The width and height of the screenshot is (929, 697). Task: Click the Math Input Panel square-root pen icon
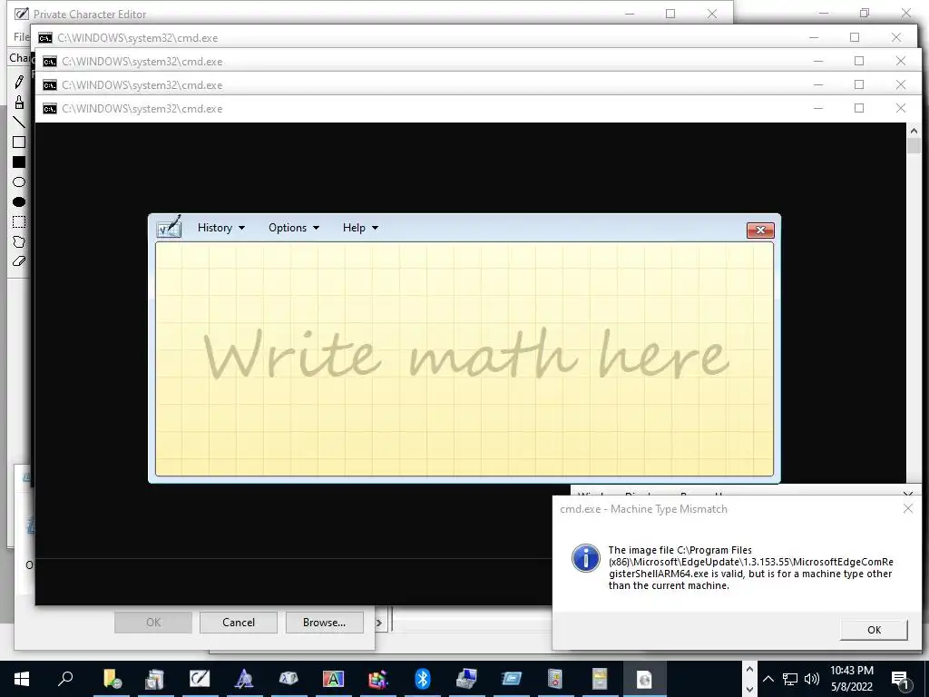point(169,227)
